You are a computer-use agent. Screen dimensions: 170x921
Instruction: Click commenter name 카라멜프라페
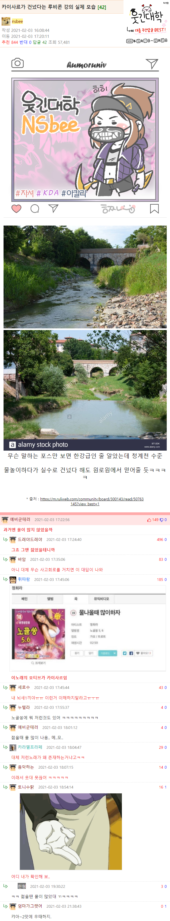pyautogui.click(x=30, y=747)
